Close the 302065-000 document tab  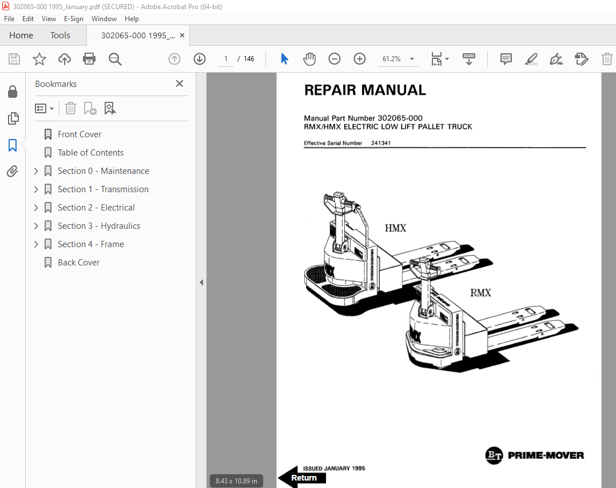[182, 35]
